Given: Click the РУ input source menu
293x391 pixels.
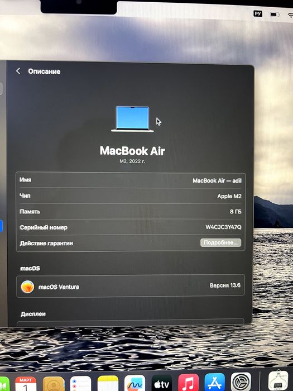Looking at the screenshot, I should click(258, 13).
